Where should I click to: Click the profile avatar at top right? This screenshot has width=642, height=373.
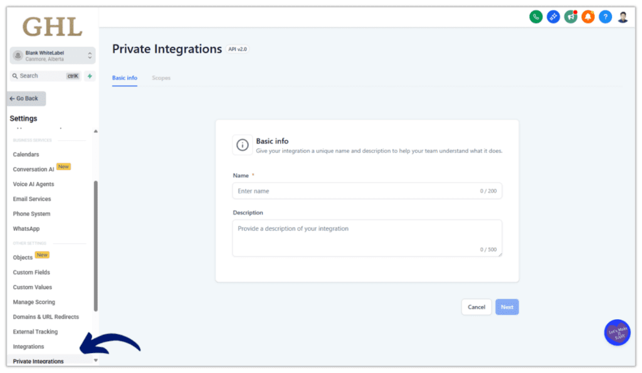click(x=623, y=16)
